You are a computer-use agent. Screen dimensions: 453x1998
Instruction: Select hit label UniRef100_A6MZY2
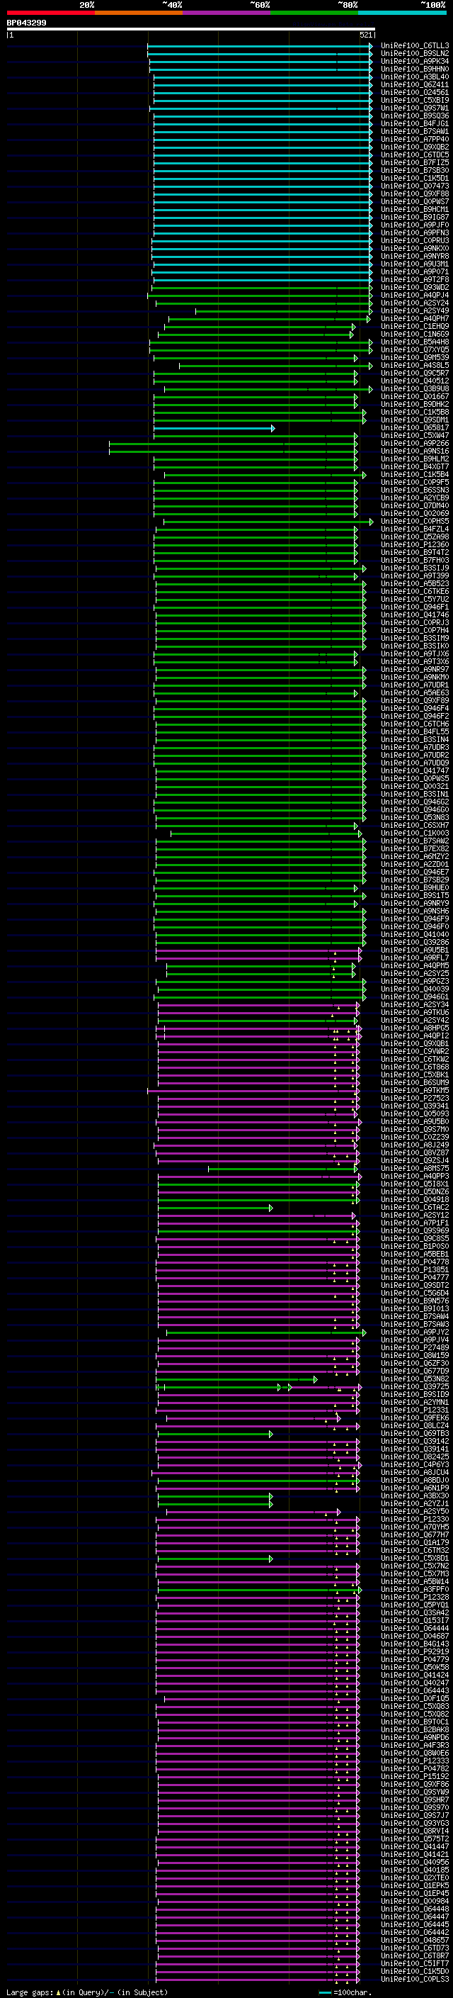click(x=414, y=857)
